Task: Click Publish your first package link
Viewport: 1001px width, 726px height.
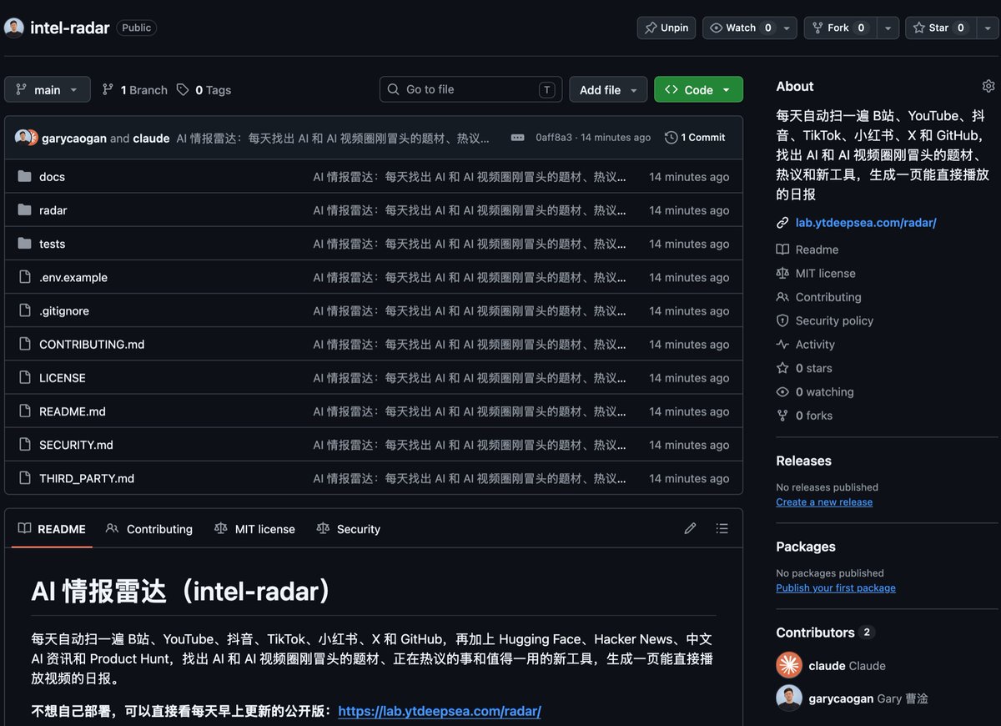Action: 836,588
